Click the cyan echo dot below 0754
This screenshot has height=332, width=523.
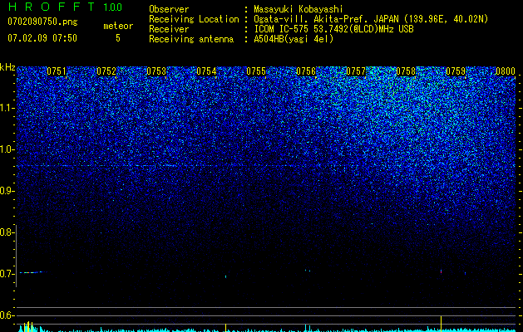click(x=226, y=276)
